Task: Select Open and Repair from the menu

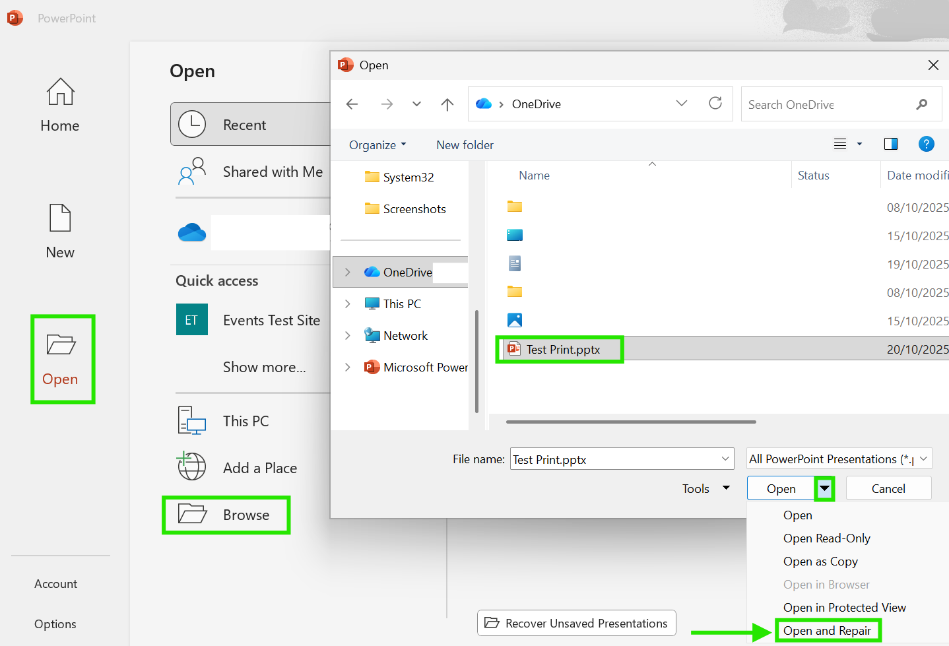Action: tap(828, 631)
